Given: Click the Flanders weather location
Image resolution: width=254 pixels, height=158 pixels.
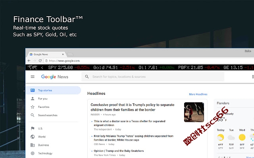Looking at the screenshot, I should click(223, 103).
